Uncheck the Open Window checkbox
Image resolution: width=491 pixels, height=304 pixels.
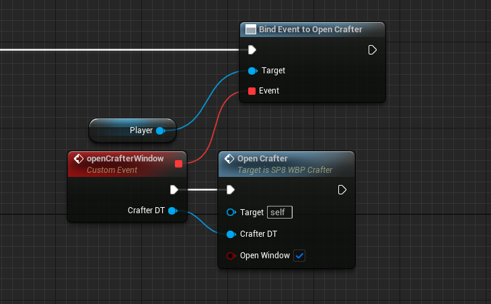(299, 256)
